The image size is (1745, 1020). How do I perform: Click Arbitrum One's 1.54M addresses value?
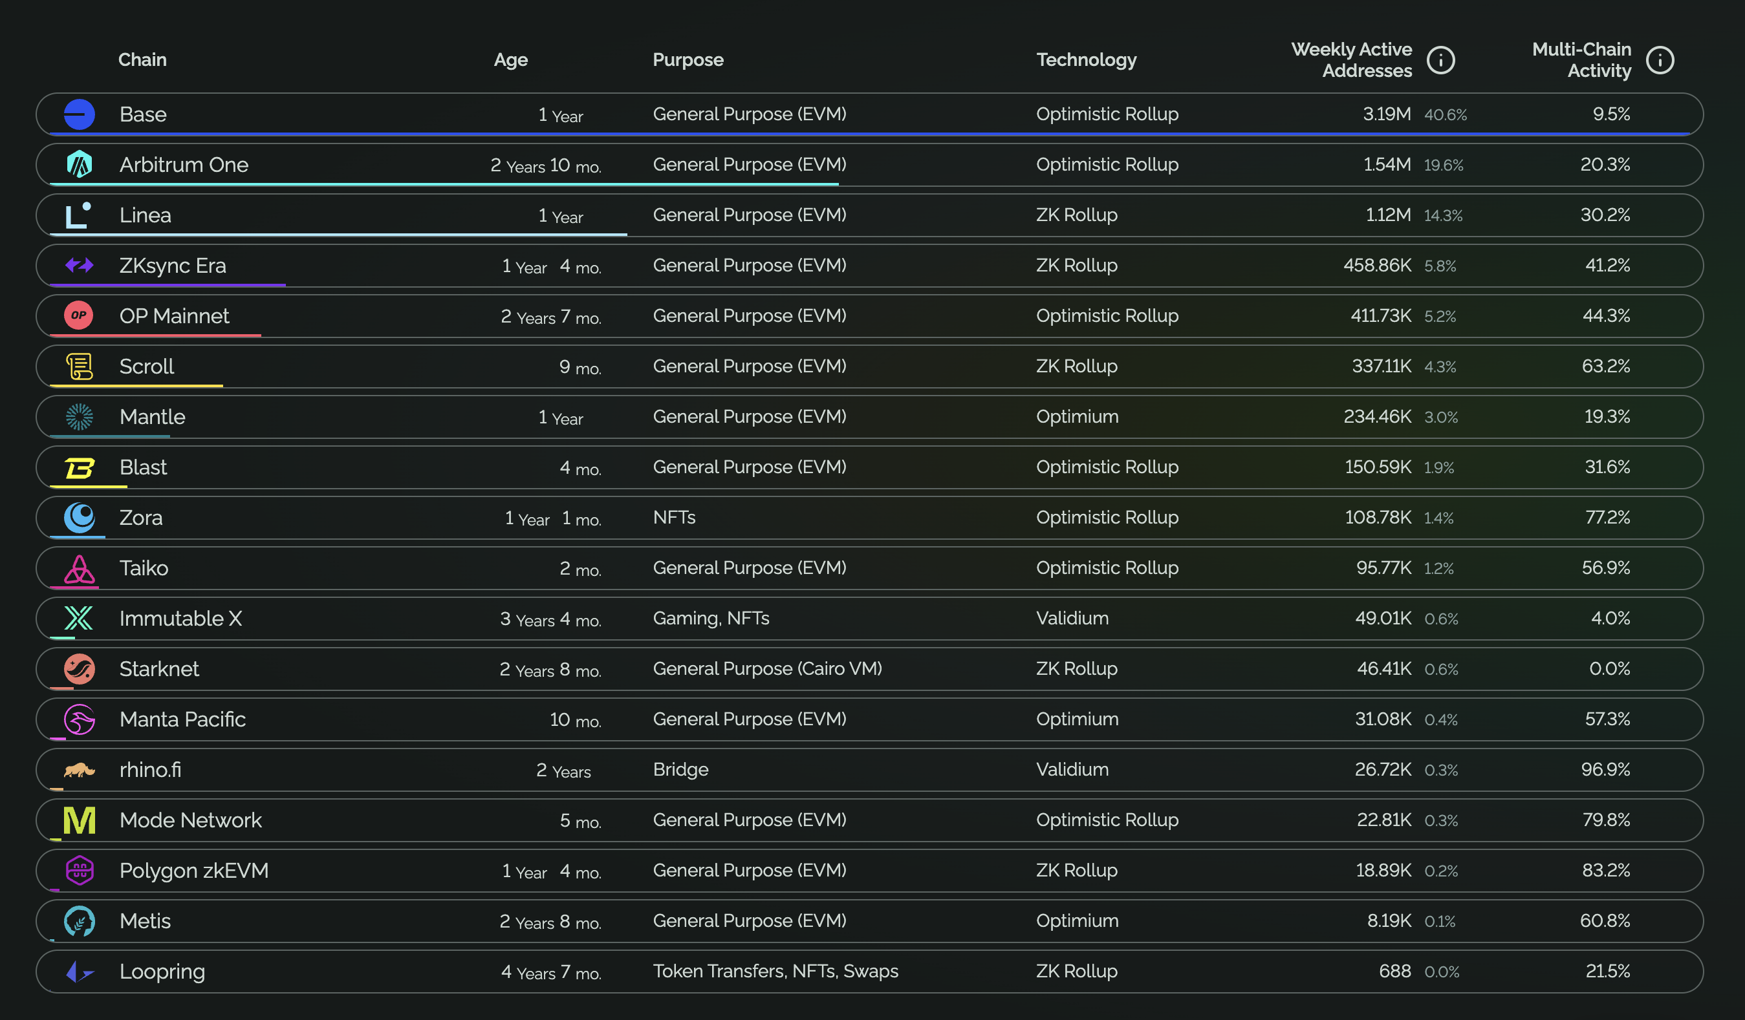click(1387, 165)
